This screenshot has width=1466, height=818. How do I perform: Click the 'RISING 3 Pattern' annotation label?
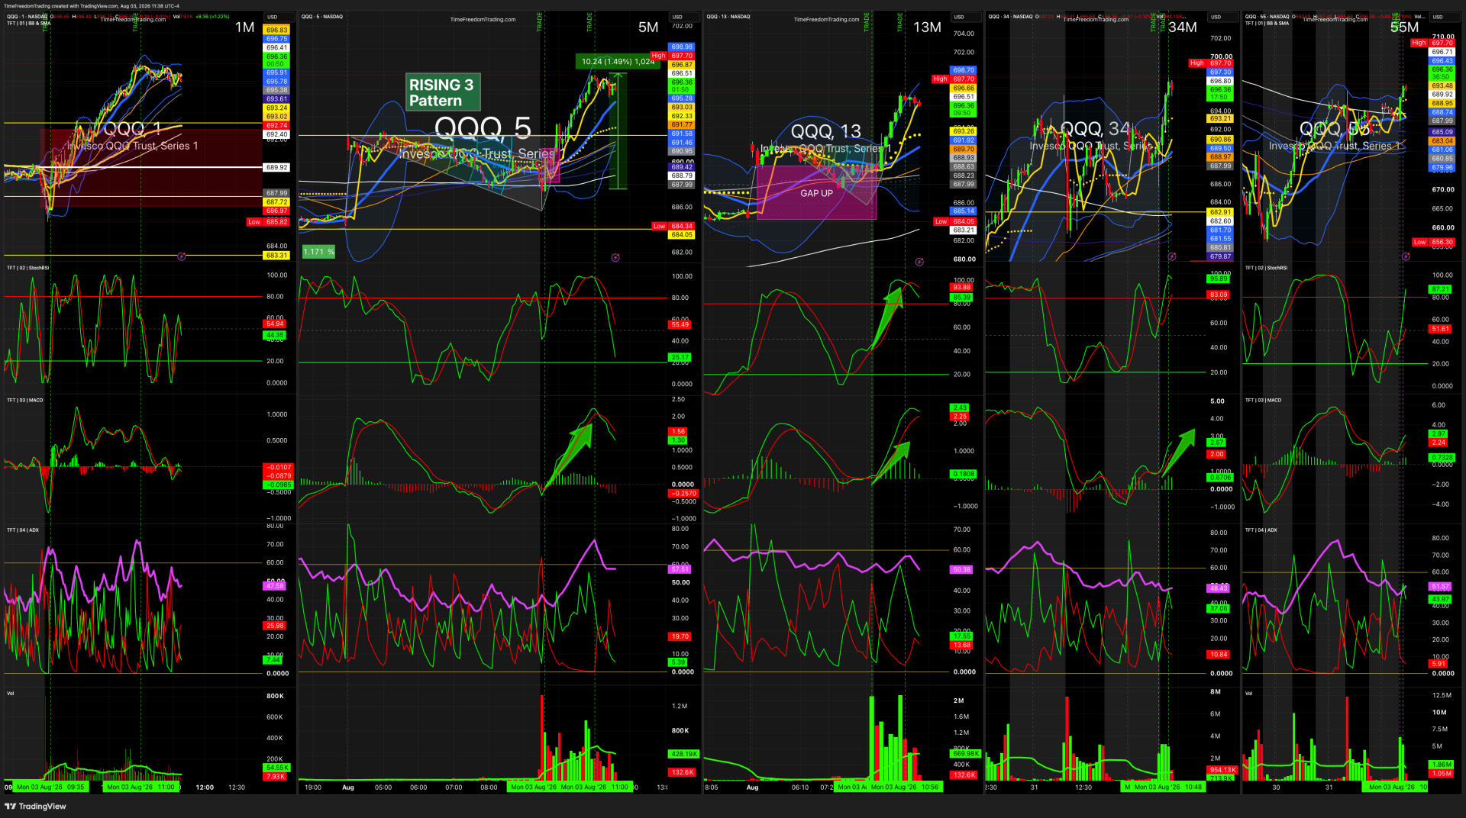pos(442,92)
